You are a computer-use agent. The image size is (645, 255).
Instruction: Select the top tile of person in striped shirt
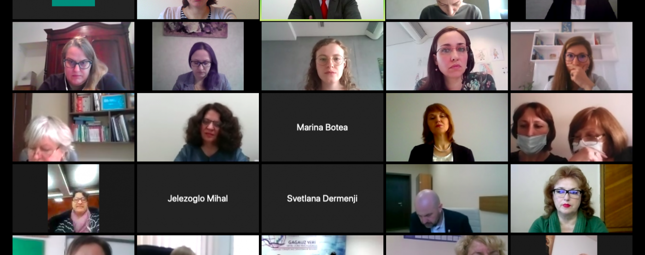pos(198,10)
